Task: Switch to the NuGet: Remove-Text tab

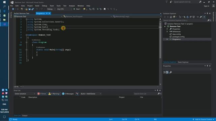Action: click(22, 13)
